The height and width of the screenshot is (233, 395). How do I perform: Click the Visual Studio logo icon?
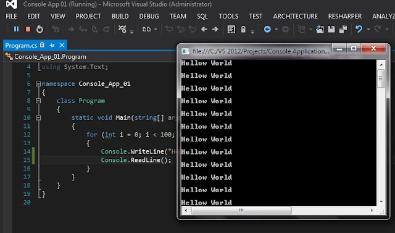[12, 4]
